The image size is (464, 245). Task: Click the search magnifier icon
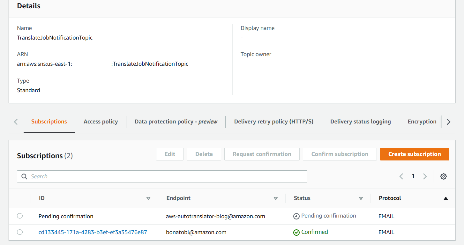pyautogui.click(x=24, y=176)
